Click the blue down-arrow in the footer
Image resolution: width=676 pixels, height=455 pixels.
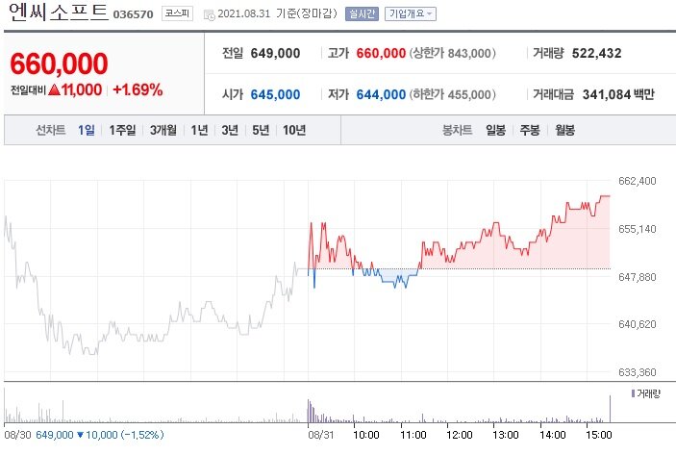(80, 437)
